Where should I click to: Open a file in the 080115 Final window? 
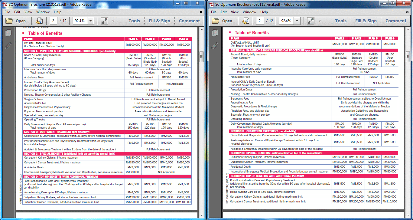[222, 21]
